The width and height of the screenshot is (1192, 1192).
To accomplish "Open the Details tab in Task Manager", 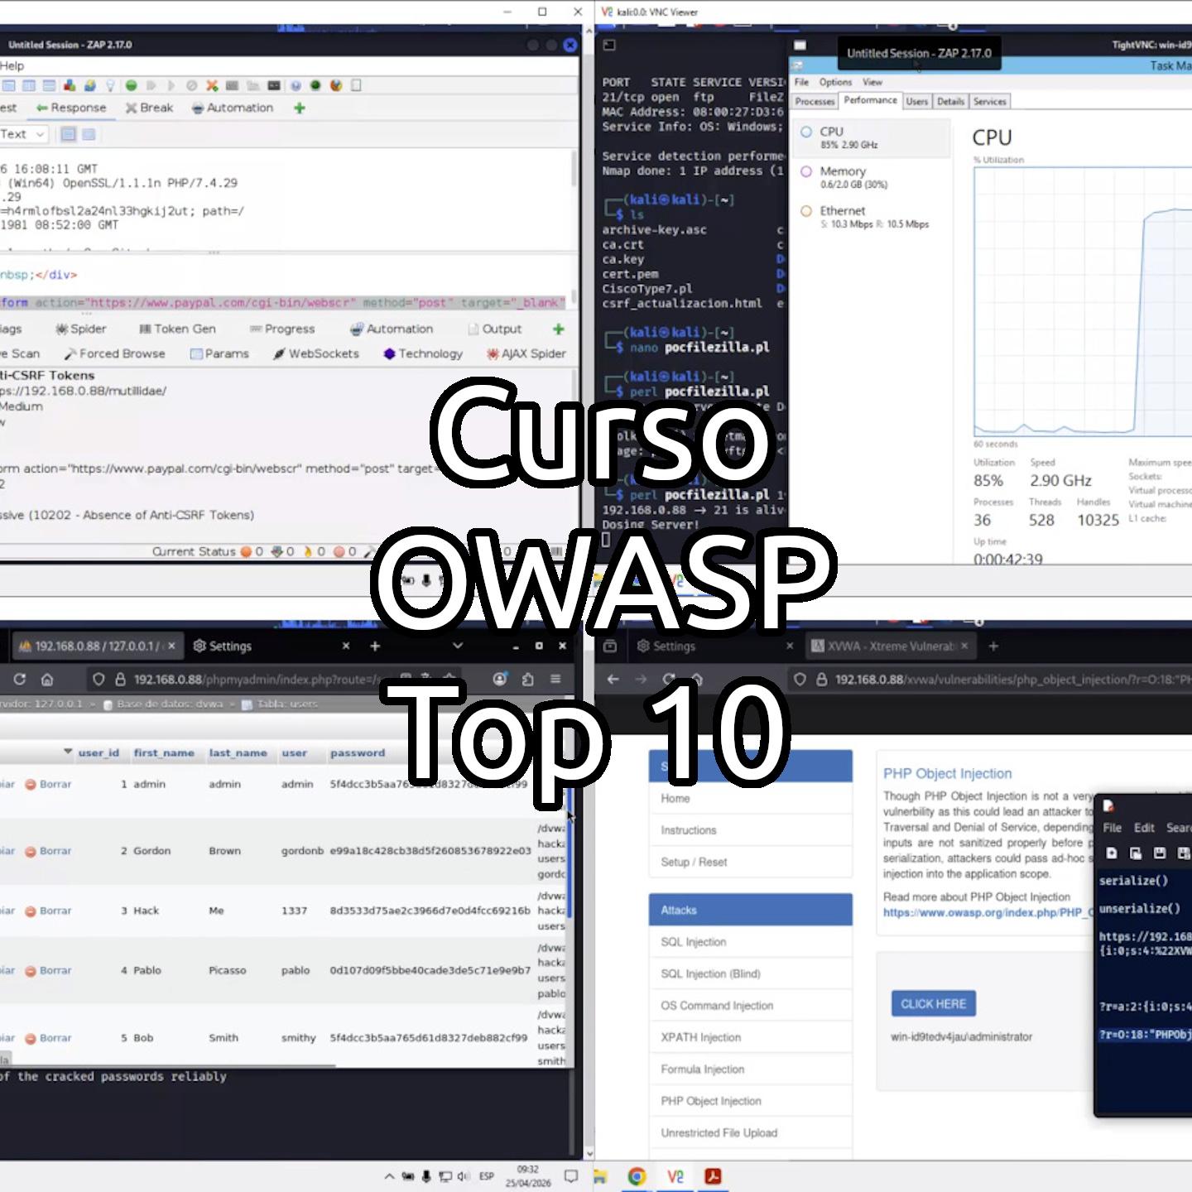I will click(x=950, y=101).
